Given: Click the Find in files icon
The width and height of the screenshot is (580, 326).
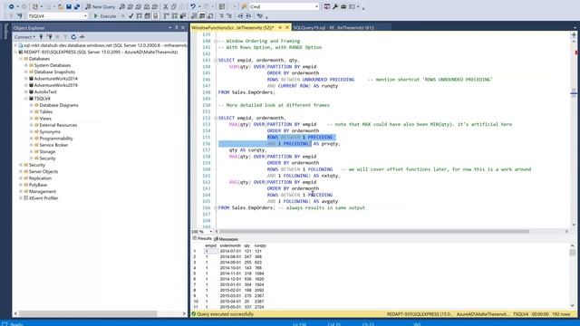Looking at the screenshot, I should 244,6.
